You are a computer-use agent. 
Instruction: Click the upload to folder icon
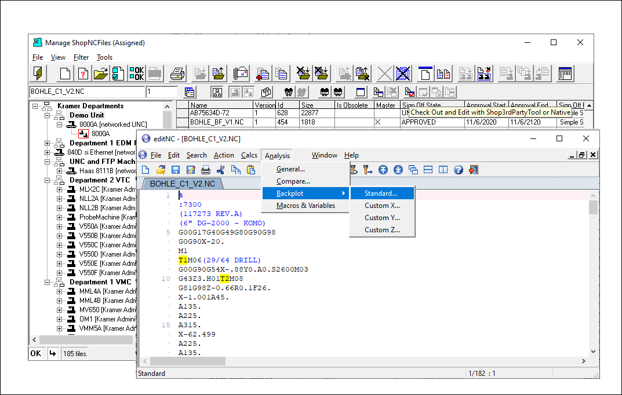pos(218,74)
